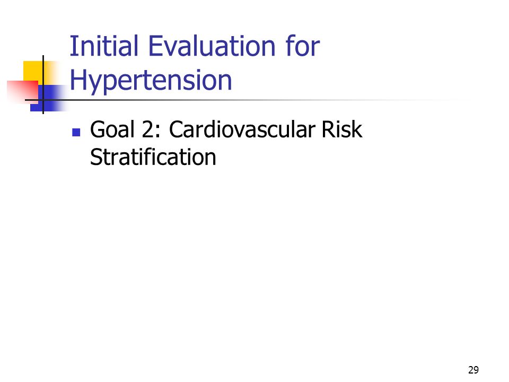Viewport: 509px width, 382px height.
Task: Click the word "for" in the title
Action: click(303, 46)
